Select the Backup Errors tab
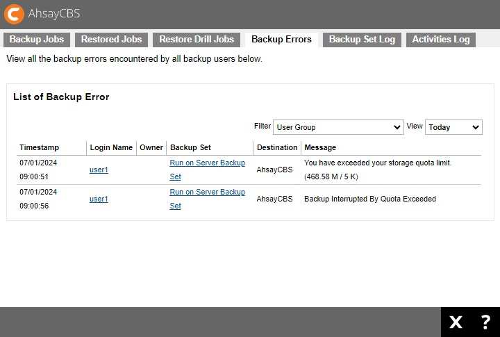Image resolution: width=500 pixels, height=337 pixels. pyautogui.click(x=281, y=39)
